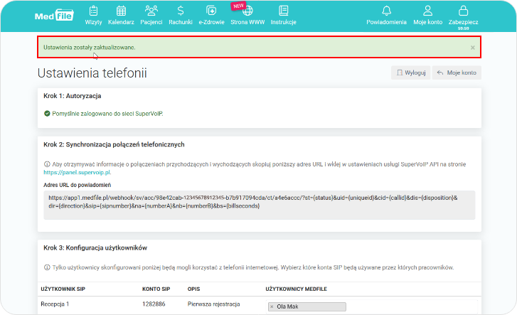The image size is (517, 315).
Task: Open the e-Zdrowie module
Action: 210,15
